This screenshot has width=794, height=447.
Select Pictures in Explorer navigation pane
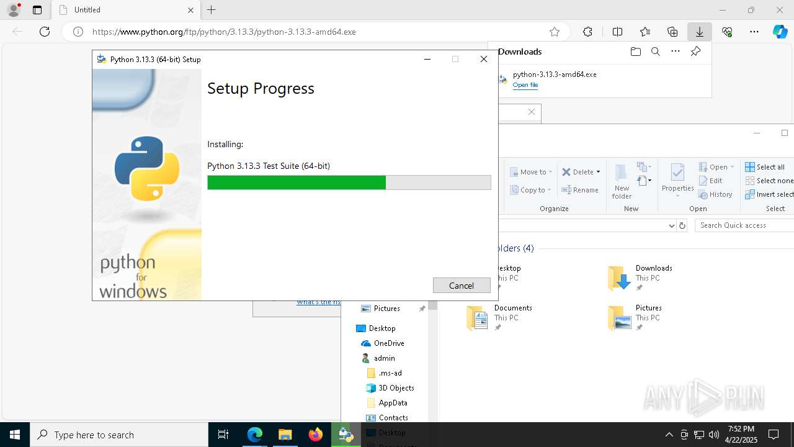tap(387, 309)
